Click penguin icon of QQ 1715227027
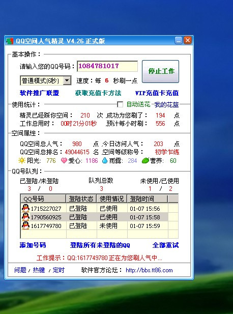Image resolution: width=233 pixels, height=314 pixels. [x=25, y=208]
